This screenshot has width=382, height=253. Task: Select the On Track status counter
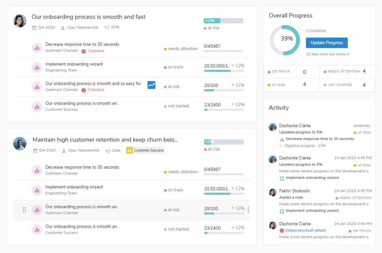291,72
